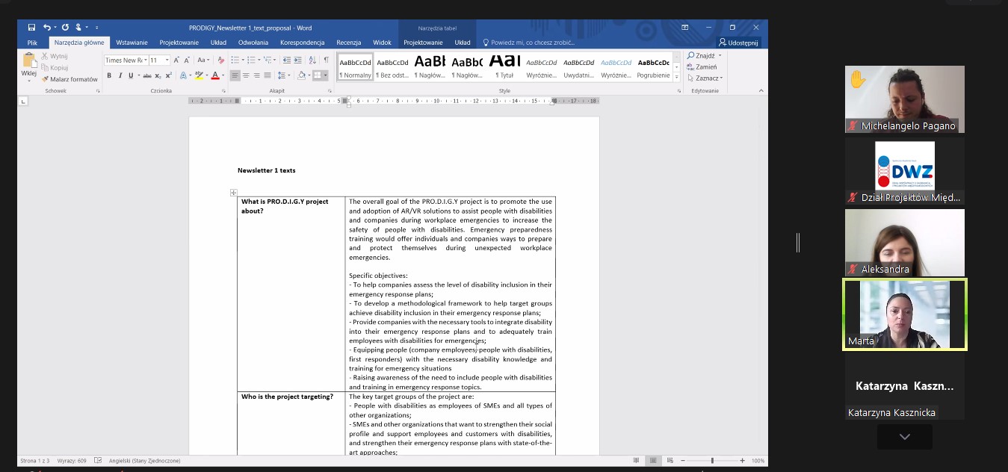Image resolution: width=1008 pixels, height=472 pixels.
Task: Select print layout view in status bar
Action: (x=652, y=461)
